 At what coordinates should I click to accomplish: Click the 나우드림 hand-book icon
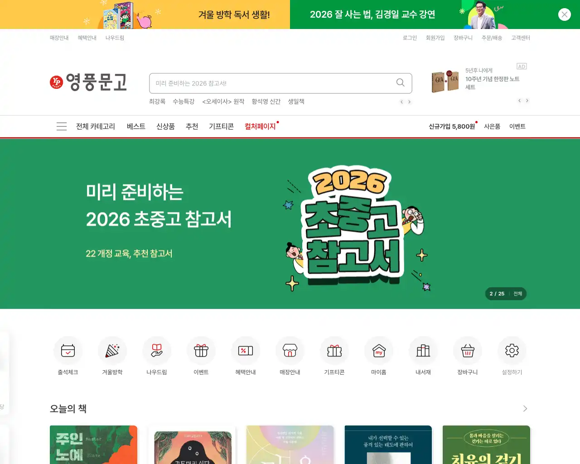[157, 350]
